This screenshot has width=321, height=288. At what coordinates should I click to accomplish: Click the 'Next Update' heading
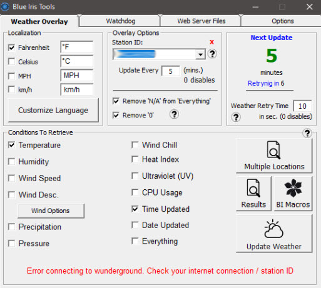[x=272, y=37]
